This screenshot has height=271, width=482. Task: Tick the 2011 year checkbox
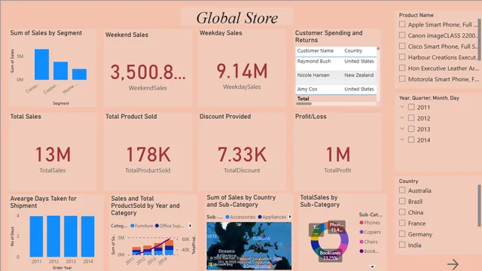pyautogui.click(x=411, y=107)
